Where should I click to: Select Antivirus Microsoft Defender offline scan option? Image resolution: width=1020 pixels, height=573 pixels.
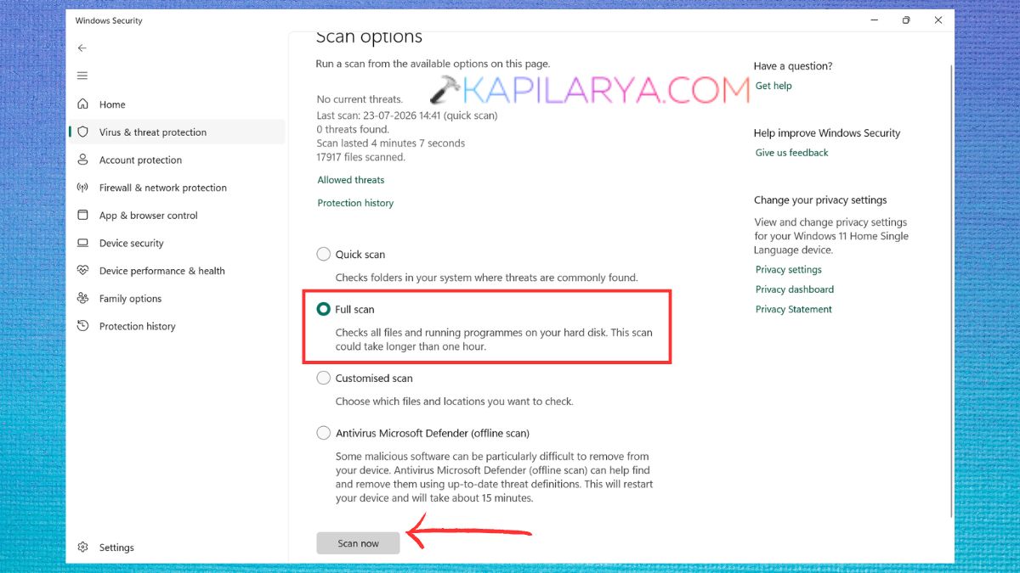coord(323,433)
